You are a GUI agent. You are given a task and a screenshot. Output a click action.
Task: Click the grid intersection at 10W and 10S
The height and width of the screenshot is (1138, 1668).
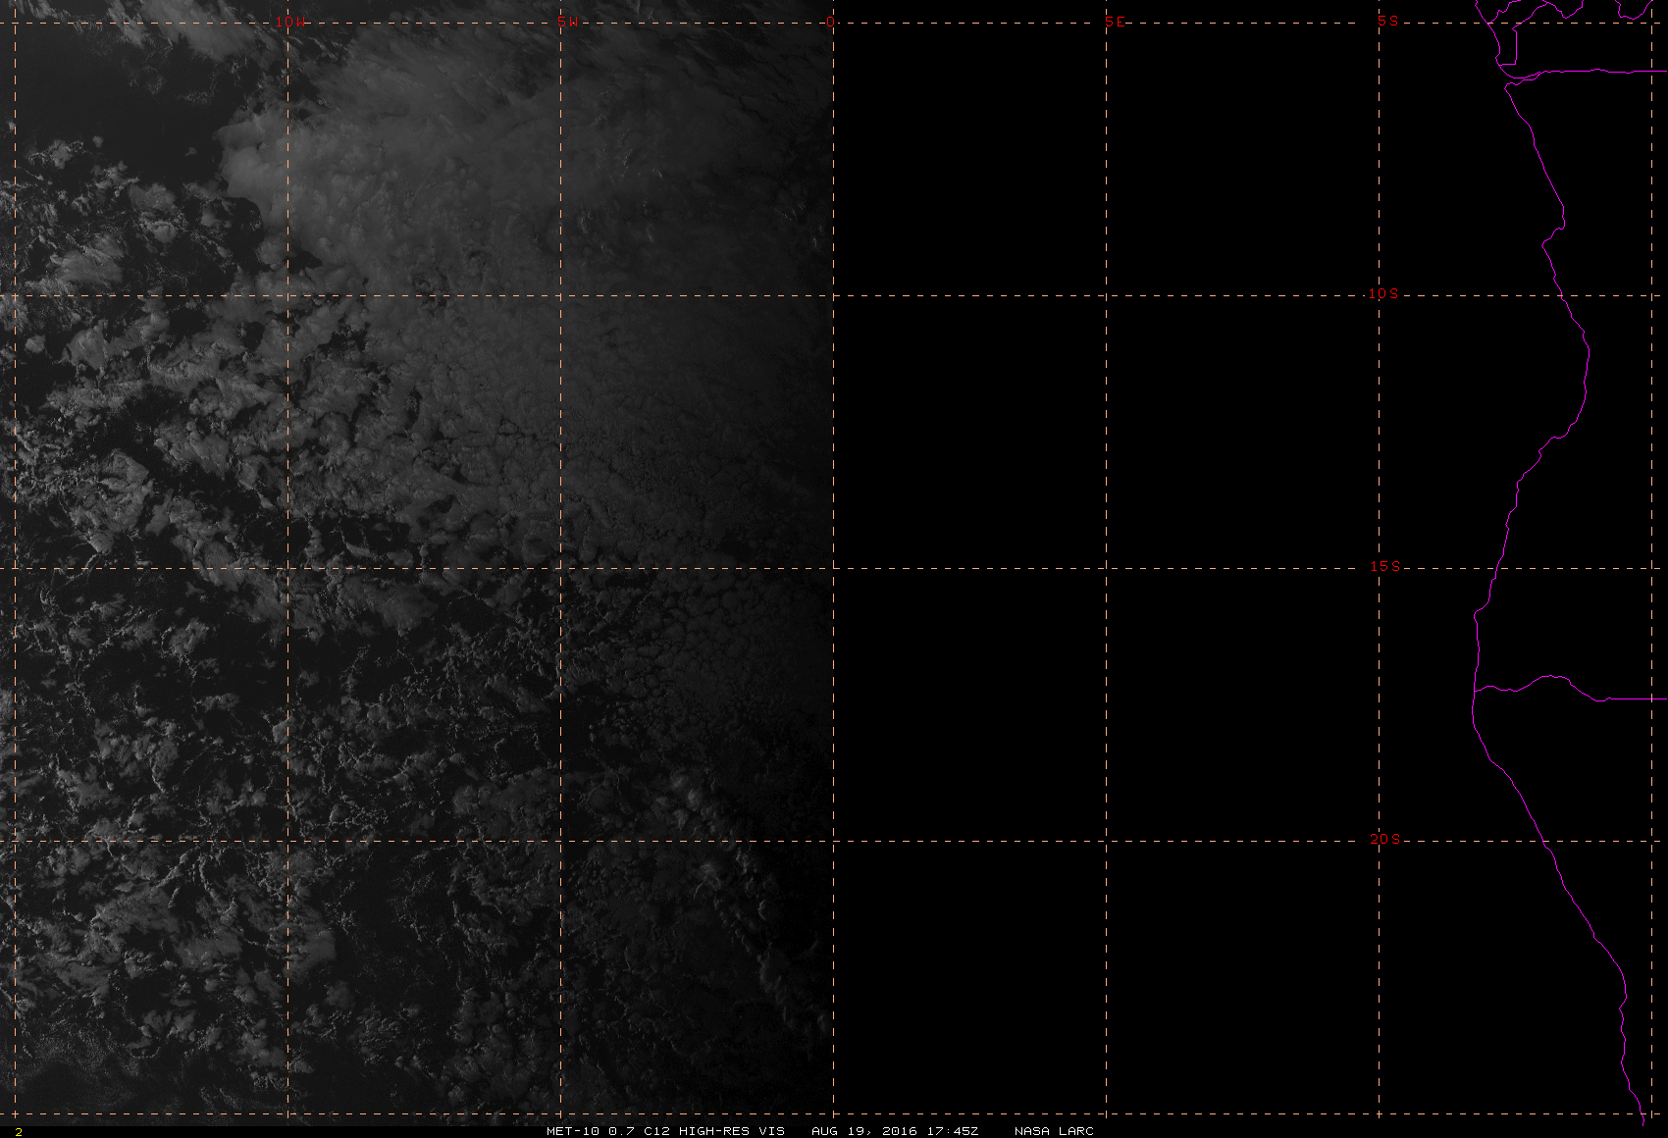[x=287, y=295]
